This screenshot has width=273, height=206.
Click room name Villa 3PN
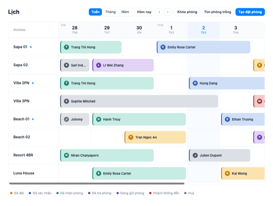click(x=21, y=101)
